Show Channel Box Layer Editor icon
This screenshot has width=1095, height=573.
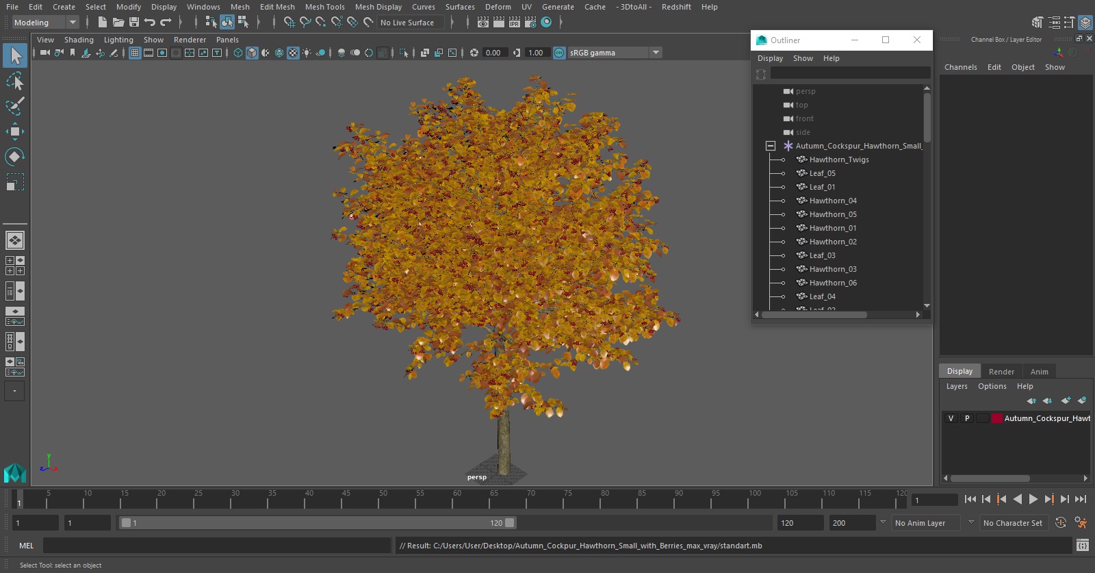1085,22
